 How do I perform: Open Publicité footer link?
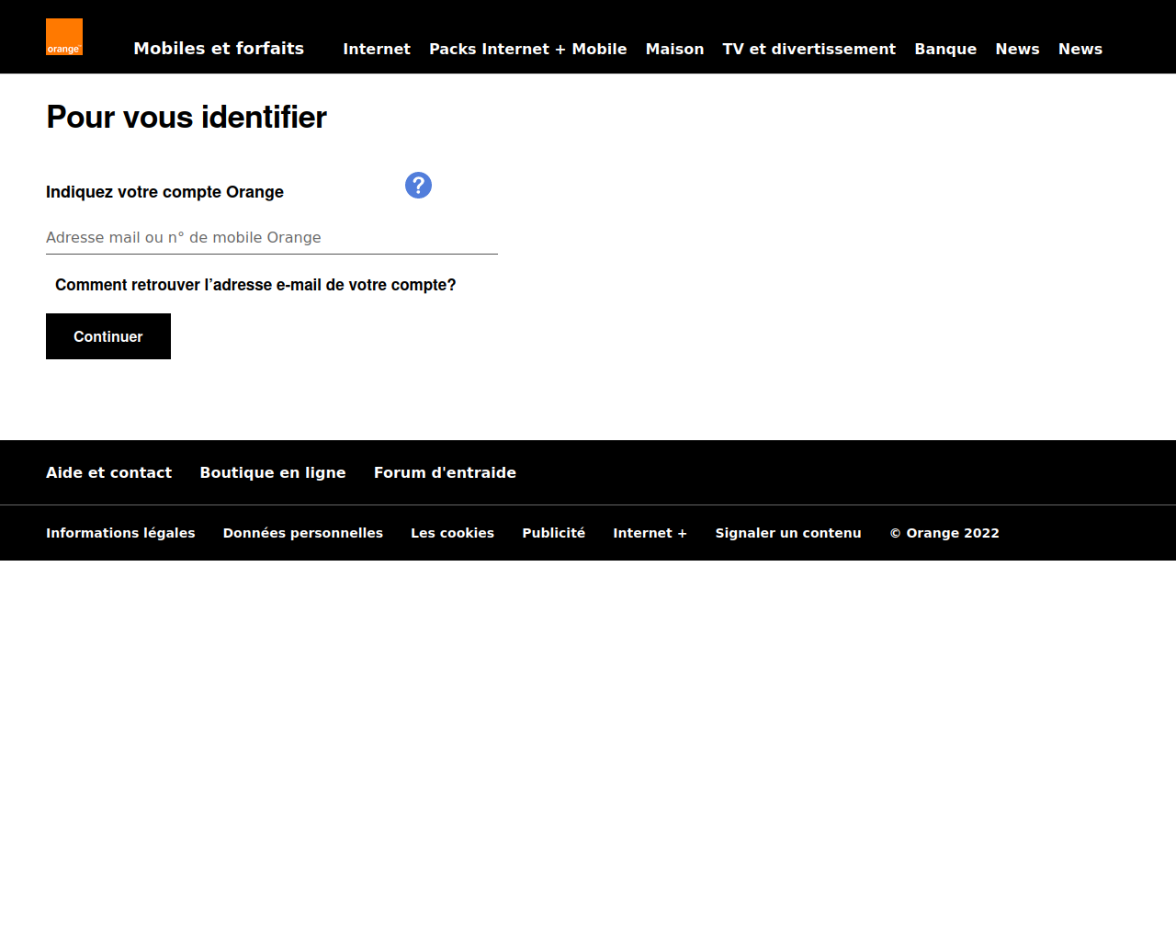click(x=554, y=533)
